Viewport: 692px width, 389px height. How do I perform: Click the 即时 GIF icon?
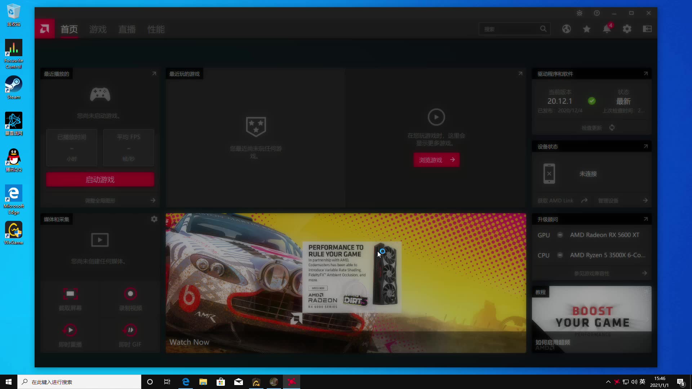[x=130, y=330]
